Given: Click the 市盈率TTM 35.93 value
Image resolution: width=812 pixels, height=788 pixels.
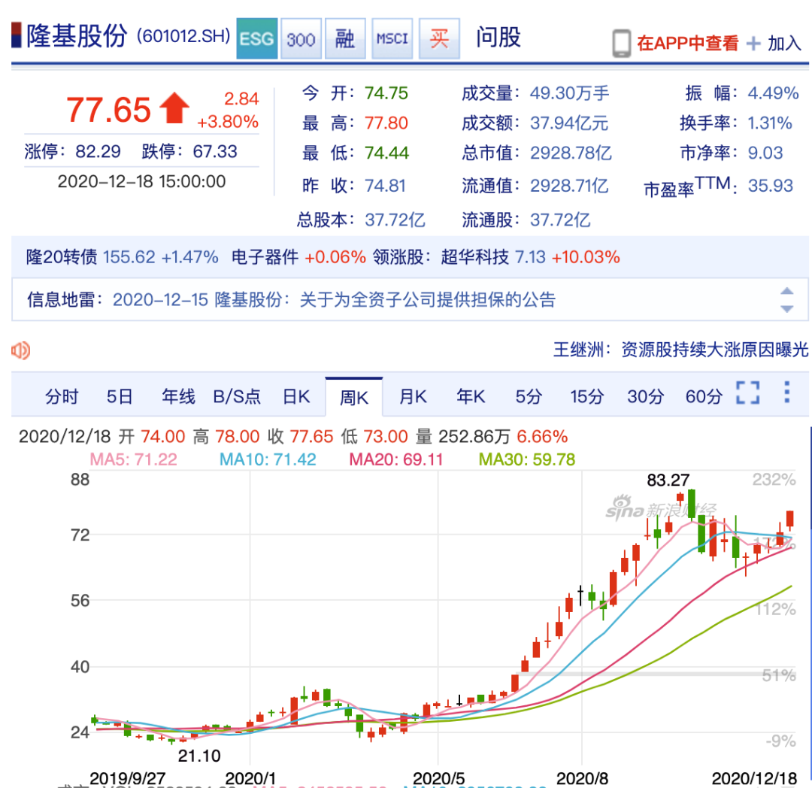Looking at the screenshot, I should (x=771, y=186).
